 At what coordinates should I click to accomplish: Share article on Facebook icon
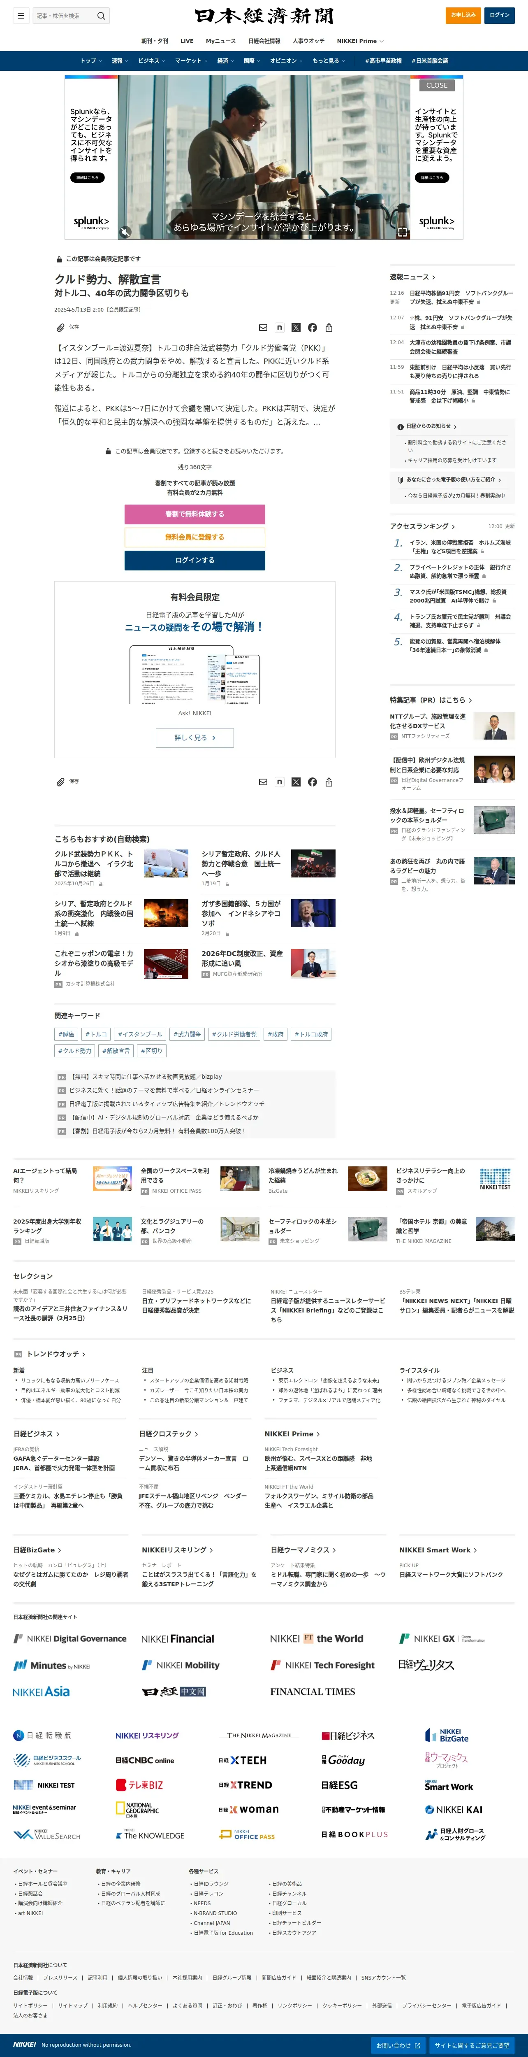313,327
